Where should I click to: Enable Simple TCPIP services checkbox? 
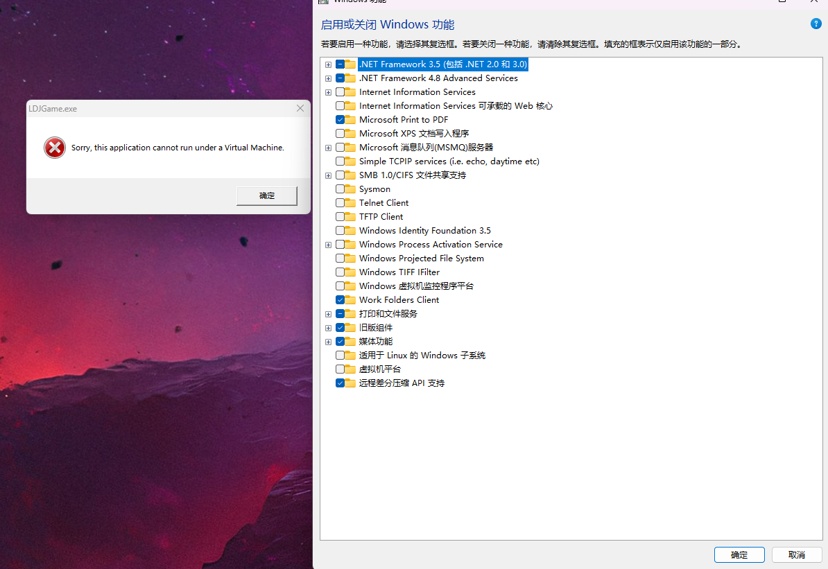(340, 161)
